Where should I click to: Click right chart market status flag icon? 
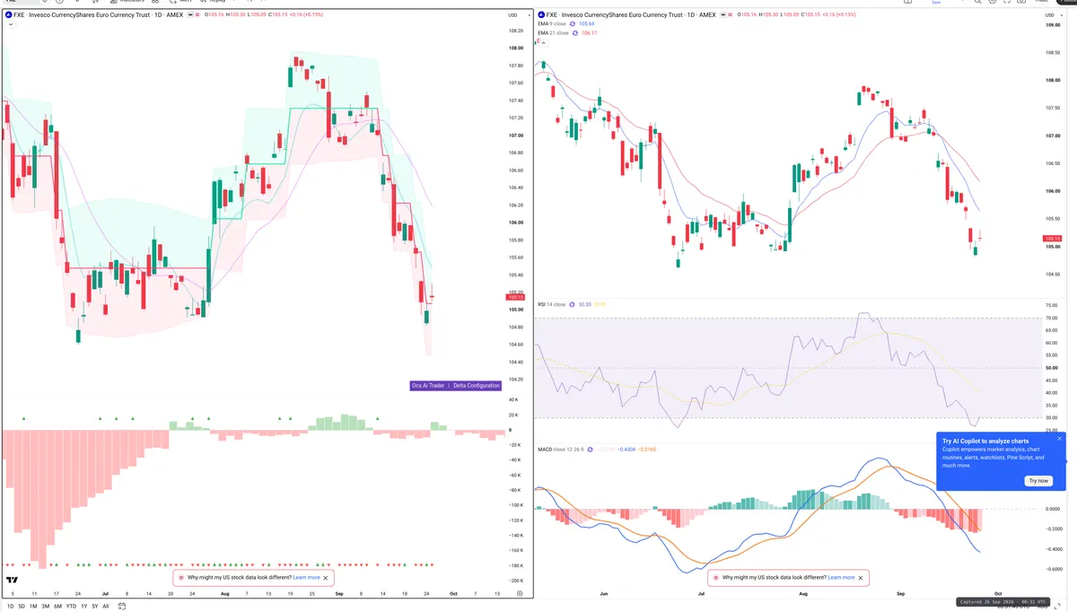[x=722, y=15]
